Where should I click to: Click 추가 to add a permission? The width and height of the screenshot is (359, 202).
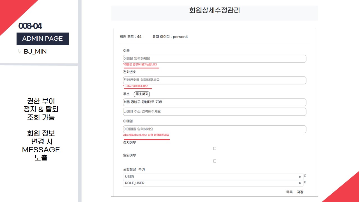(x=142, y=169)
